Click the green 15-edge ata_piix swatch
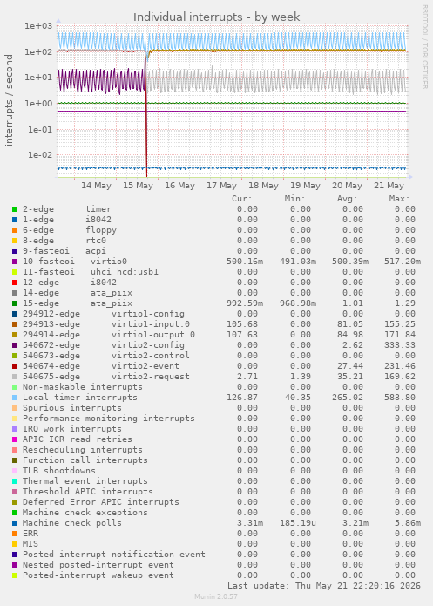 [15, 303]
